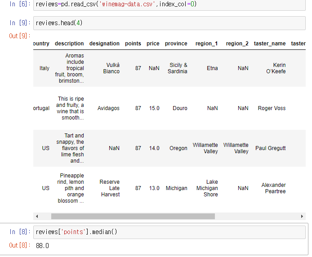Click the '88.0' median output value
Screen dimensions: 312x257
[x=42, y=246]
